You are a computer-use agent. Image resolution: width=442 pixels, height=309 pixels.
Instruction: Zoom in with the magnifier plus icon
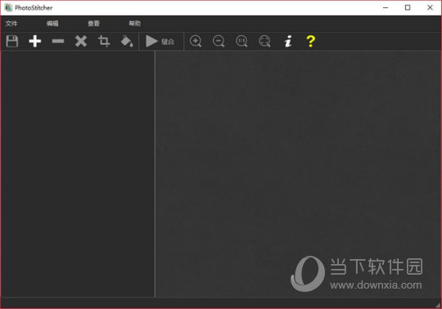[x=196, y=41]
